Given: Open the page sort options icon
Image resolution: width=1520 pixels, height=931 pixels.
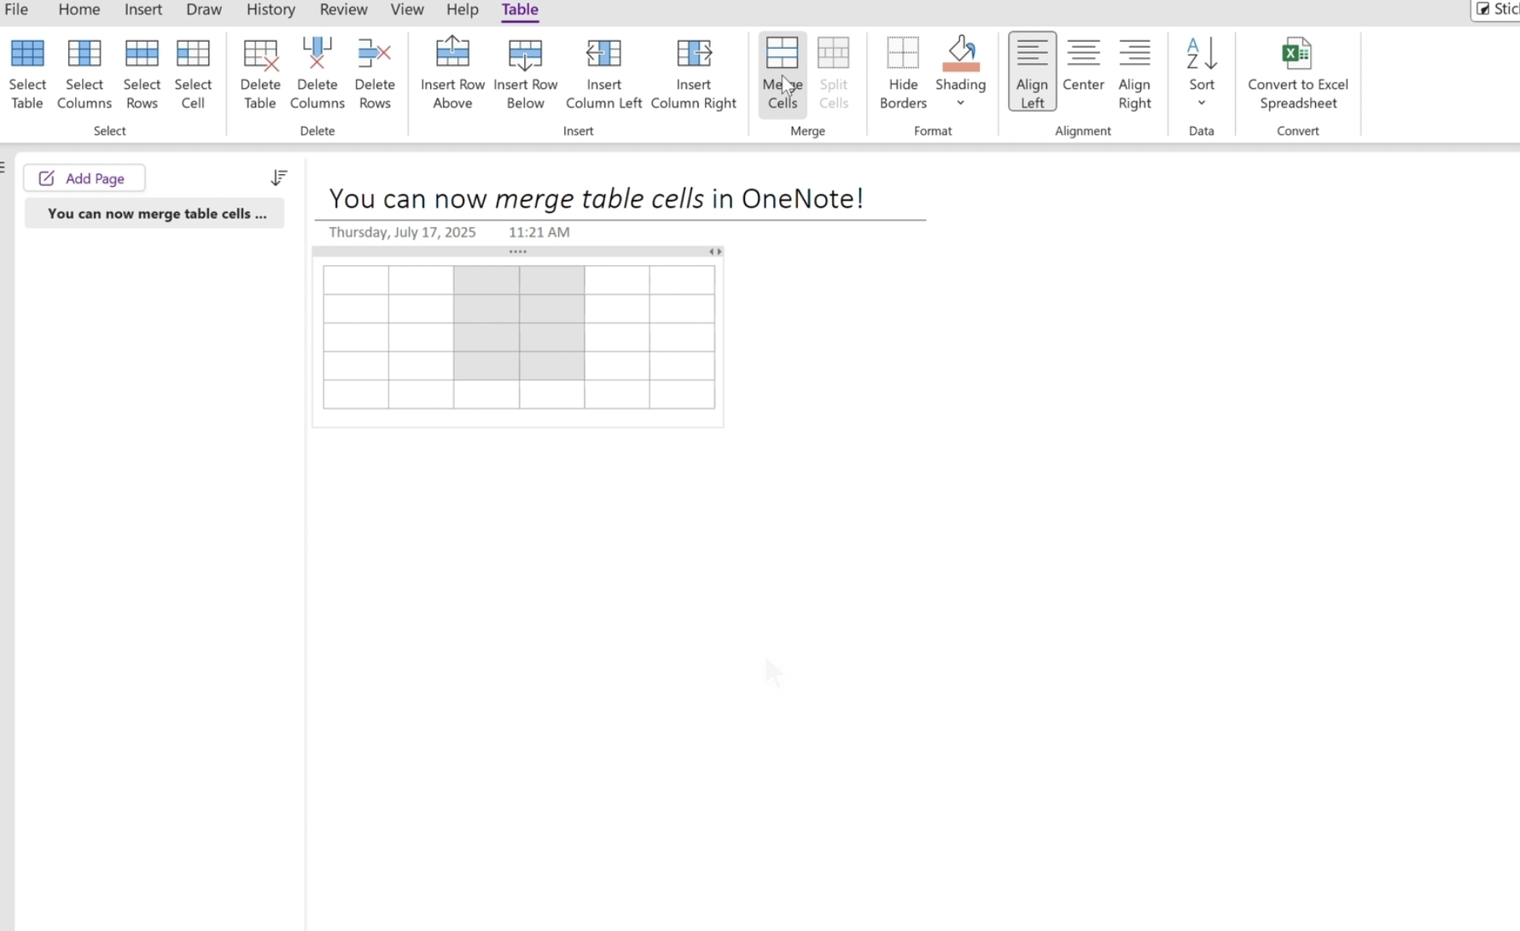Looking at the screenshot, I should 278,177.
